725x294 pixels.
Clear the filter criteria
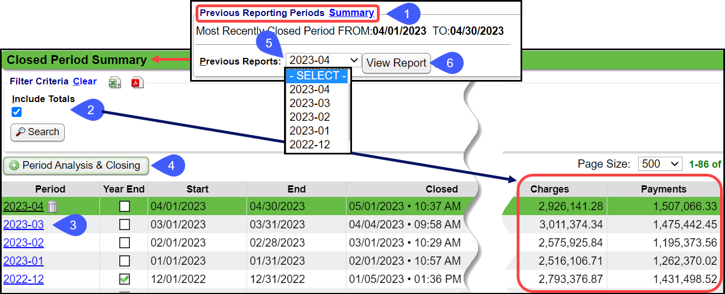pyautogui.click(x=85, y=82)
